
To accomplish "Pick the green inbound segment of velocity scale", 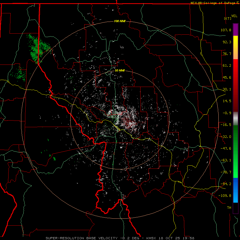I will [x=235, y=151].
